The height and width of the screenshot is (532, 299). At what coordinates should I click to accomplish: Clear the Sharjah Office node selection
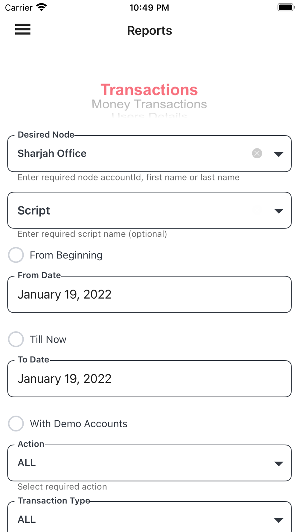(x=257, y=153)
